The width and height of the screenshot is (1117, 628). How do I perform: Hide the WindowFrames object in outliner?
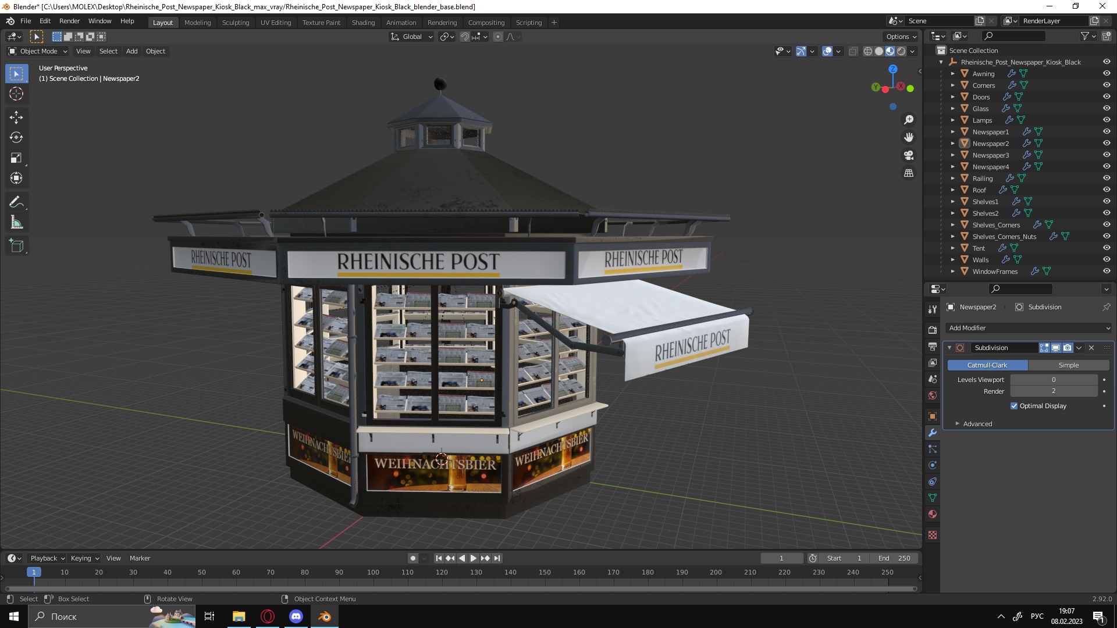click(1107, 272)
